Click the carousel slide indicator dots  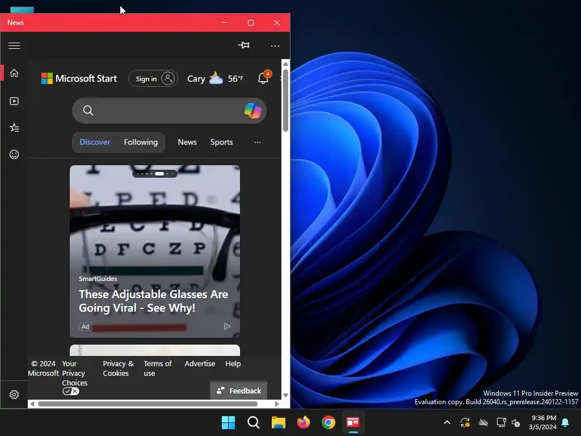(155, 174)
